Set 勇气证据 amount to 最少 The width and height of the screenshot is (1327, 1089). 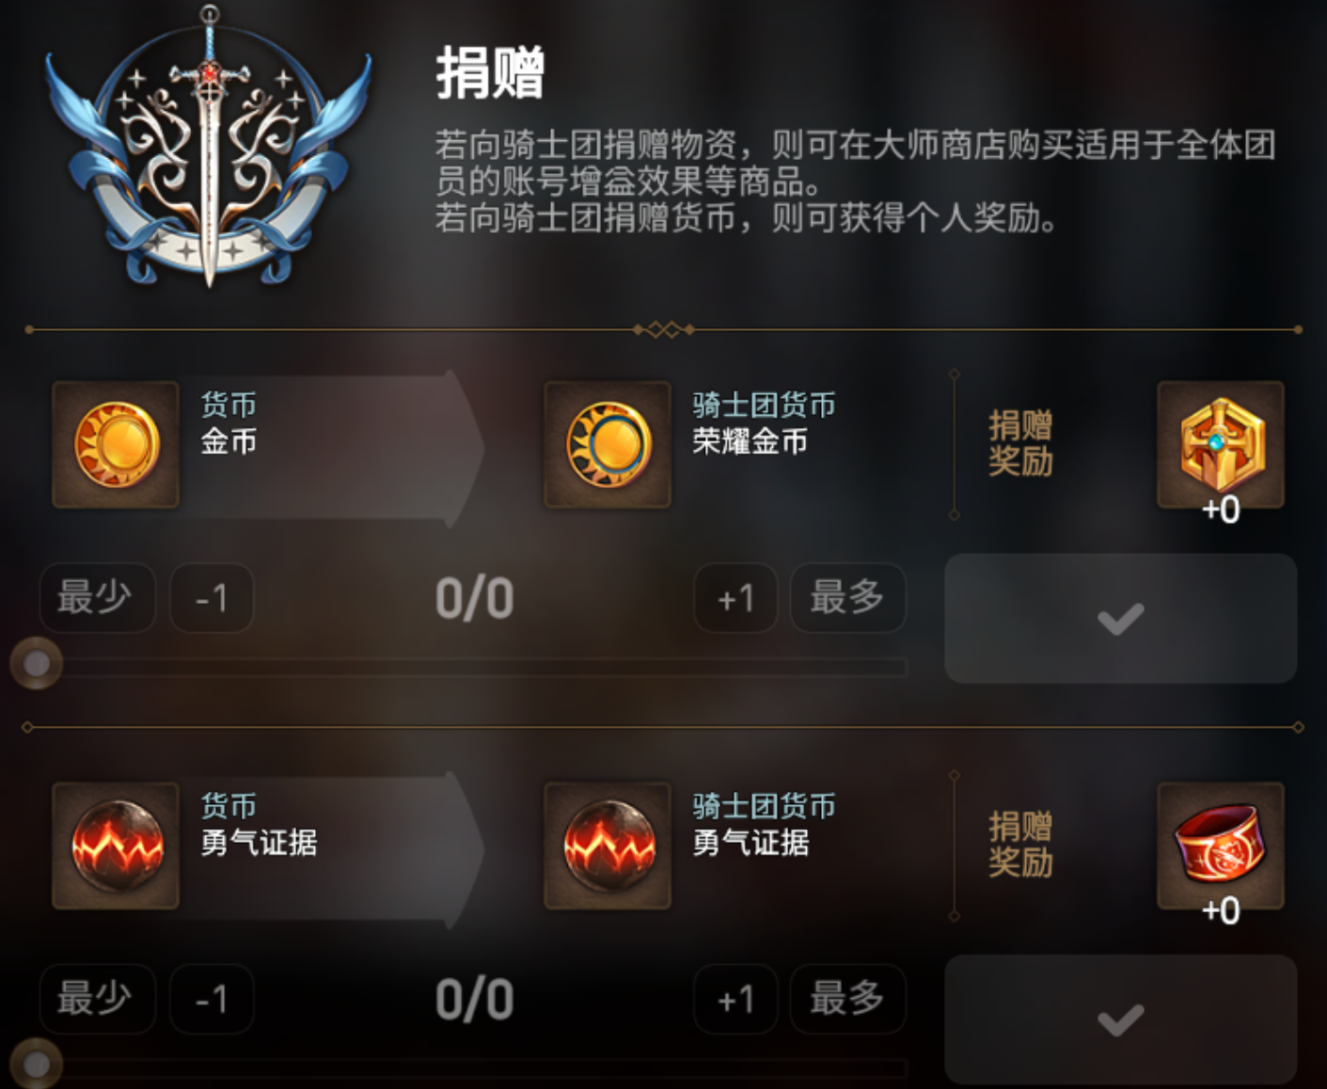point(97,999)
